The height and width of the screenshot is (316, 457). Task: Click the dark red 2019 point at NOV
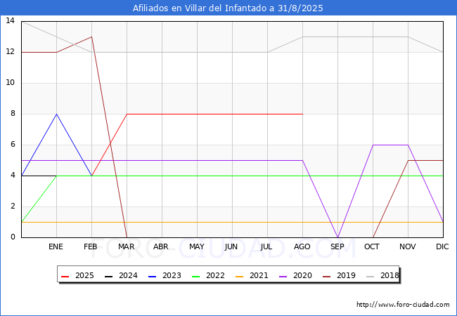pyautogui.click(x=408, y=160)
